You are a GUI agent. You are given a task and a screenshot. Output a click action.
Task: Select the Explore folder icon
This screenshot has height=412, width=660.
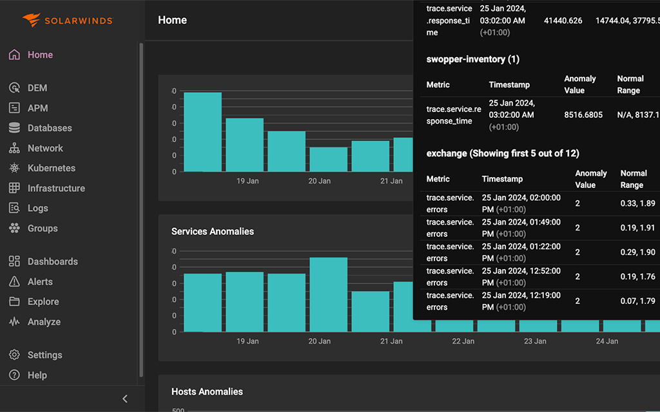(15, 301)
